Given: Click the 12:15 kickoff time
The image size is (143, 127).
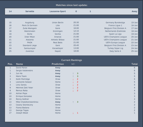Looking at the screenshot, I should click(76, 31).
